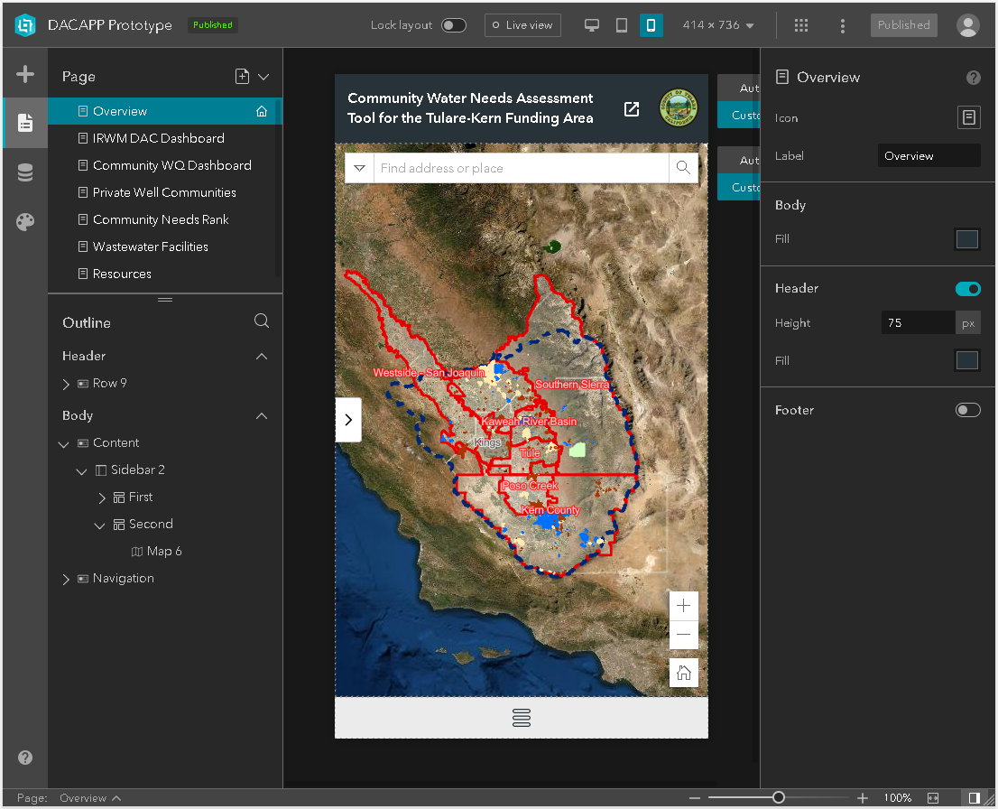Select Map 6 in the outline tree
Viewport: 998px width, 809px height.
coord(157,551)
